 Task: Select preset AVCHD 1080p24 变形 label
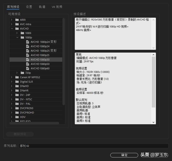44,42
